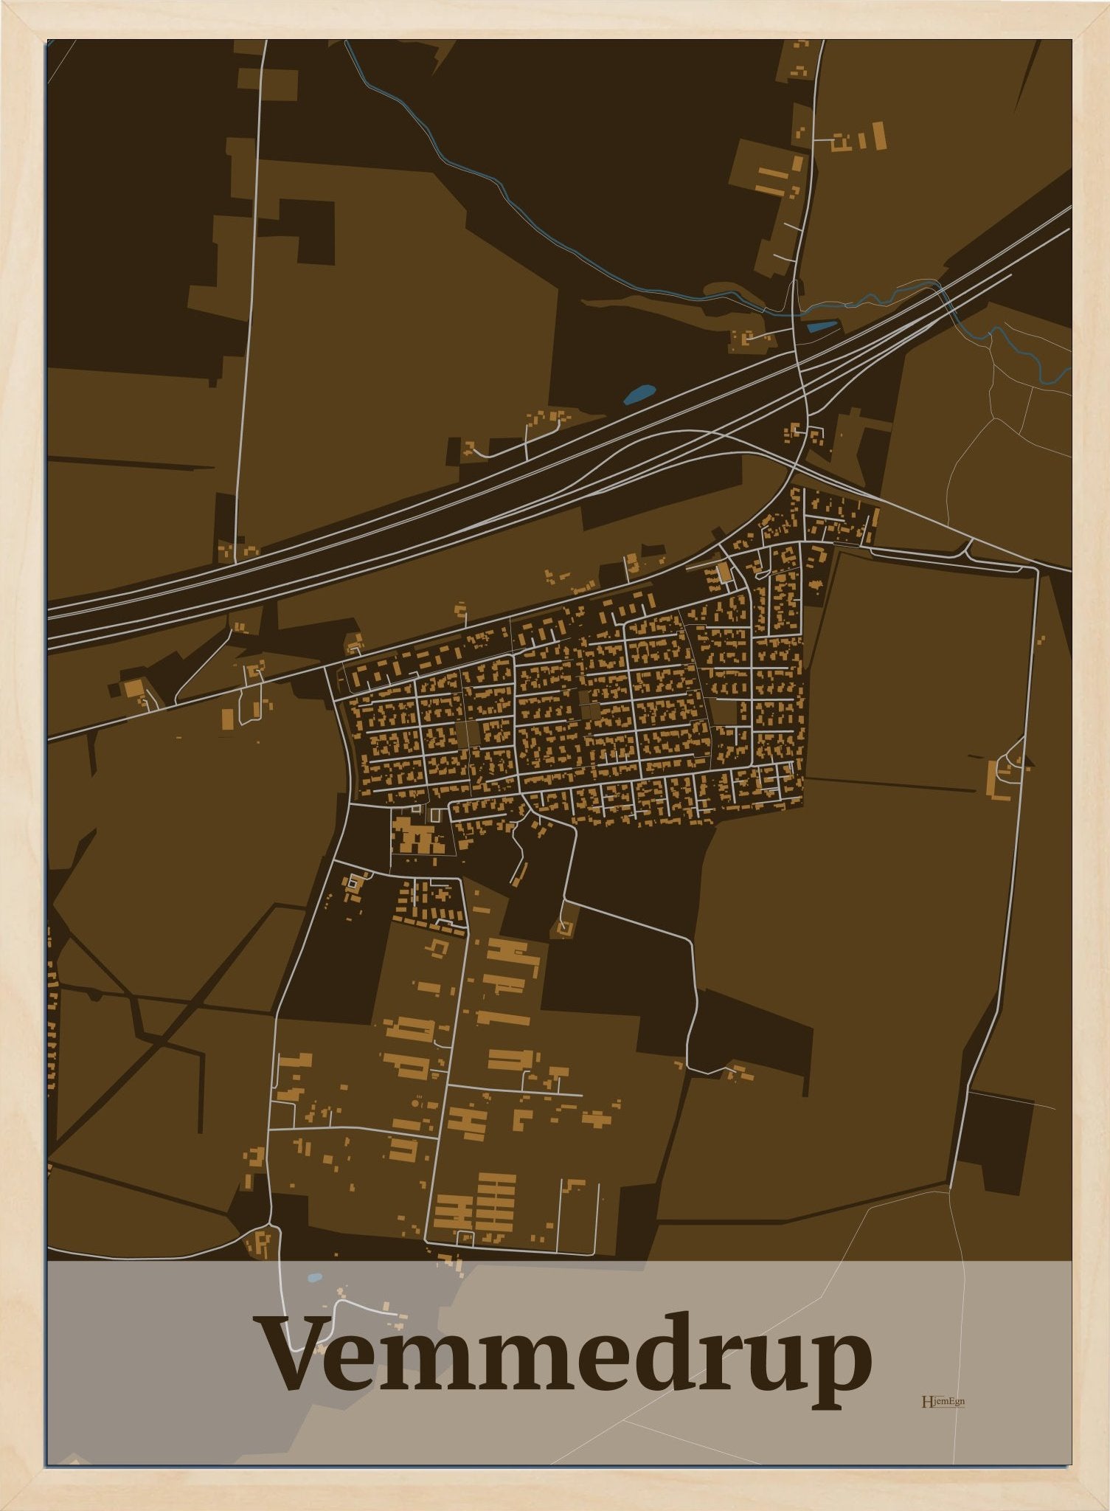Viewport: 1110px width, 1511px height.
Task: Click the small light-blue pond in the grey banner
Action: coord(314,1276)
